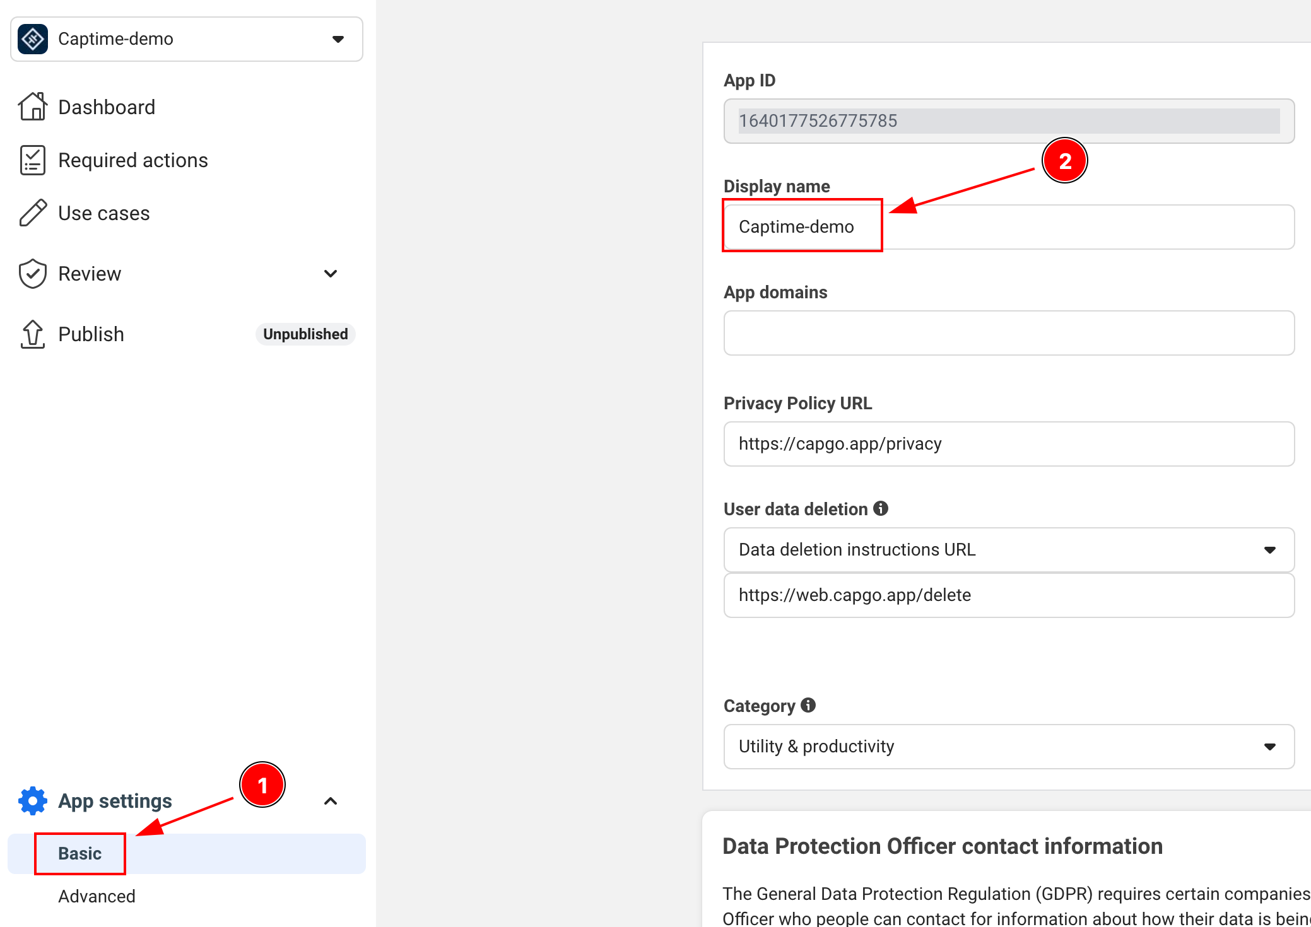Select the Use cases pencil icon
This screenshot has width=1311, height=927.
tap(33, 213)
